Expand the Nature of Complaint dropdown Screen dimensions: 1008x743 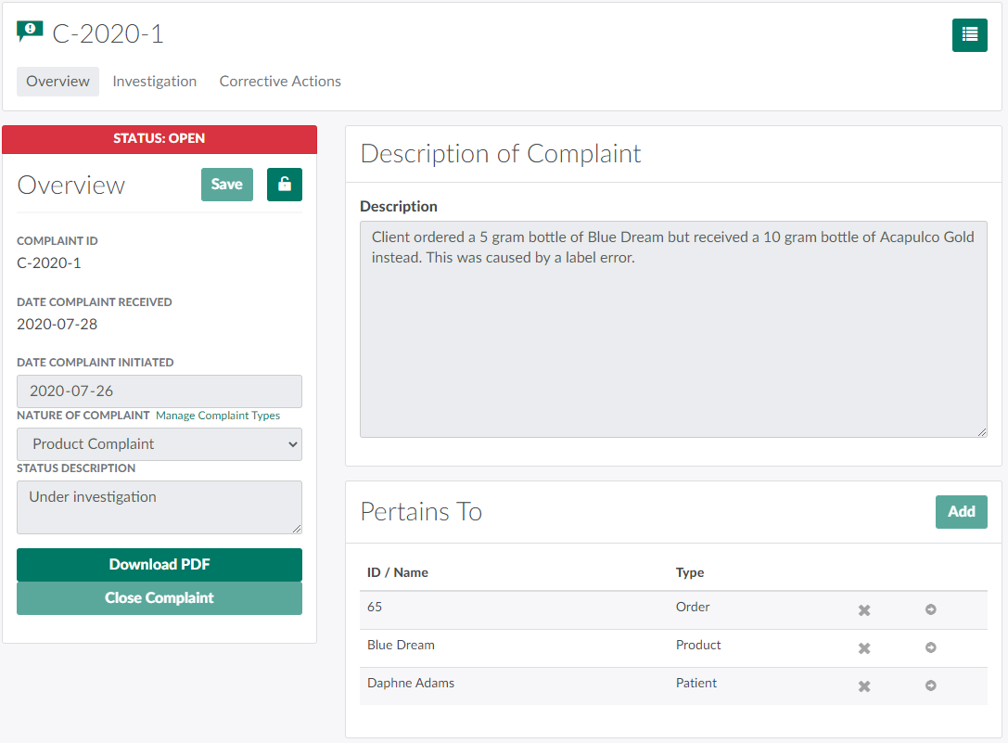tap(159, 444)
